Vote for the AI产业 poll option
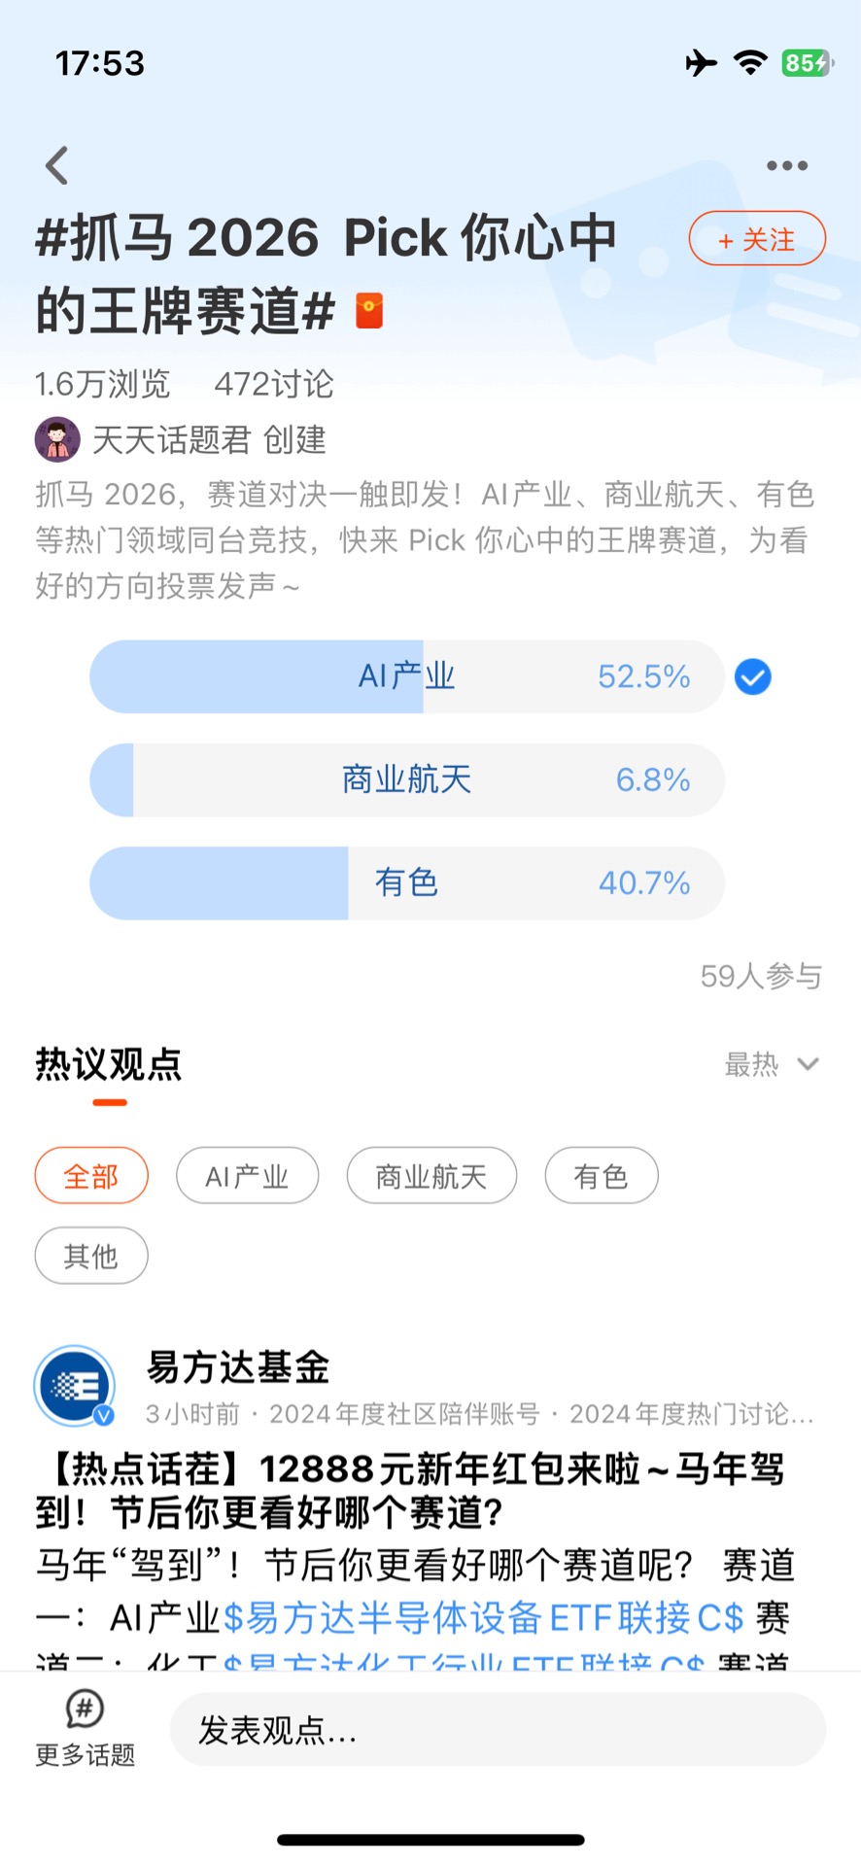Viewport: 861px width, 1865px height. (407, 676)
